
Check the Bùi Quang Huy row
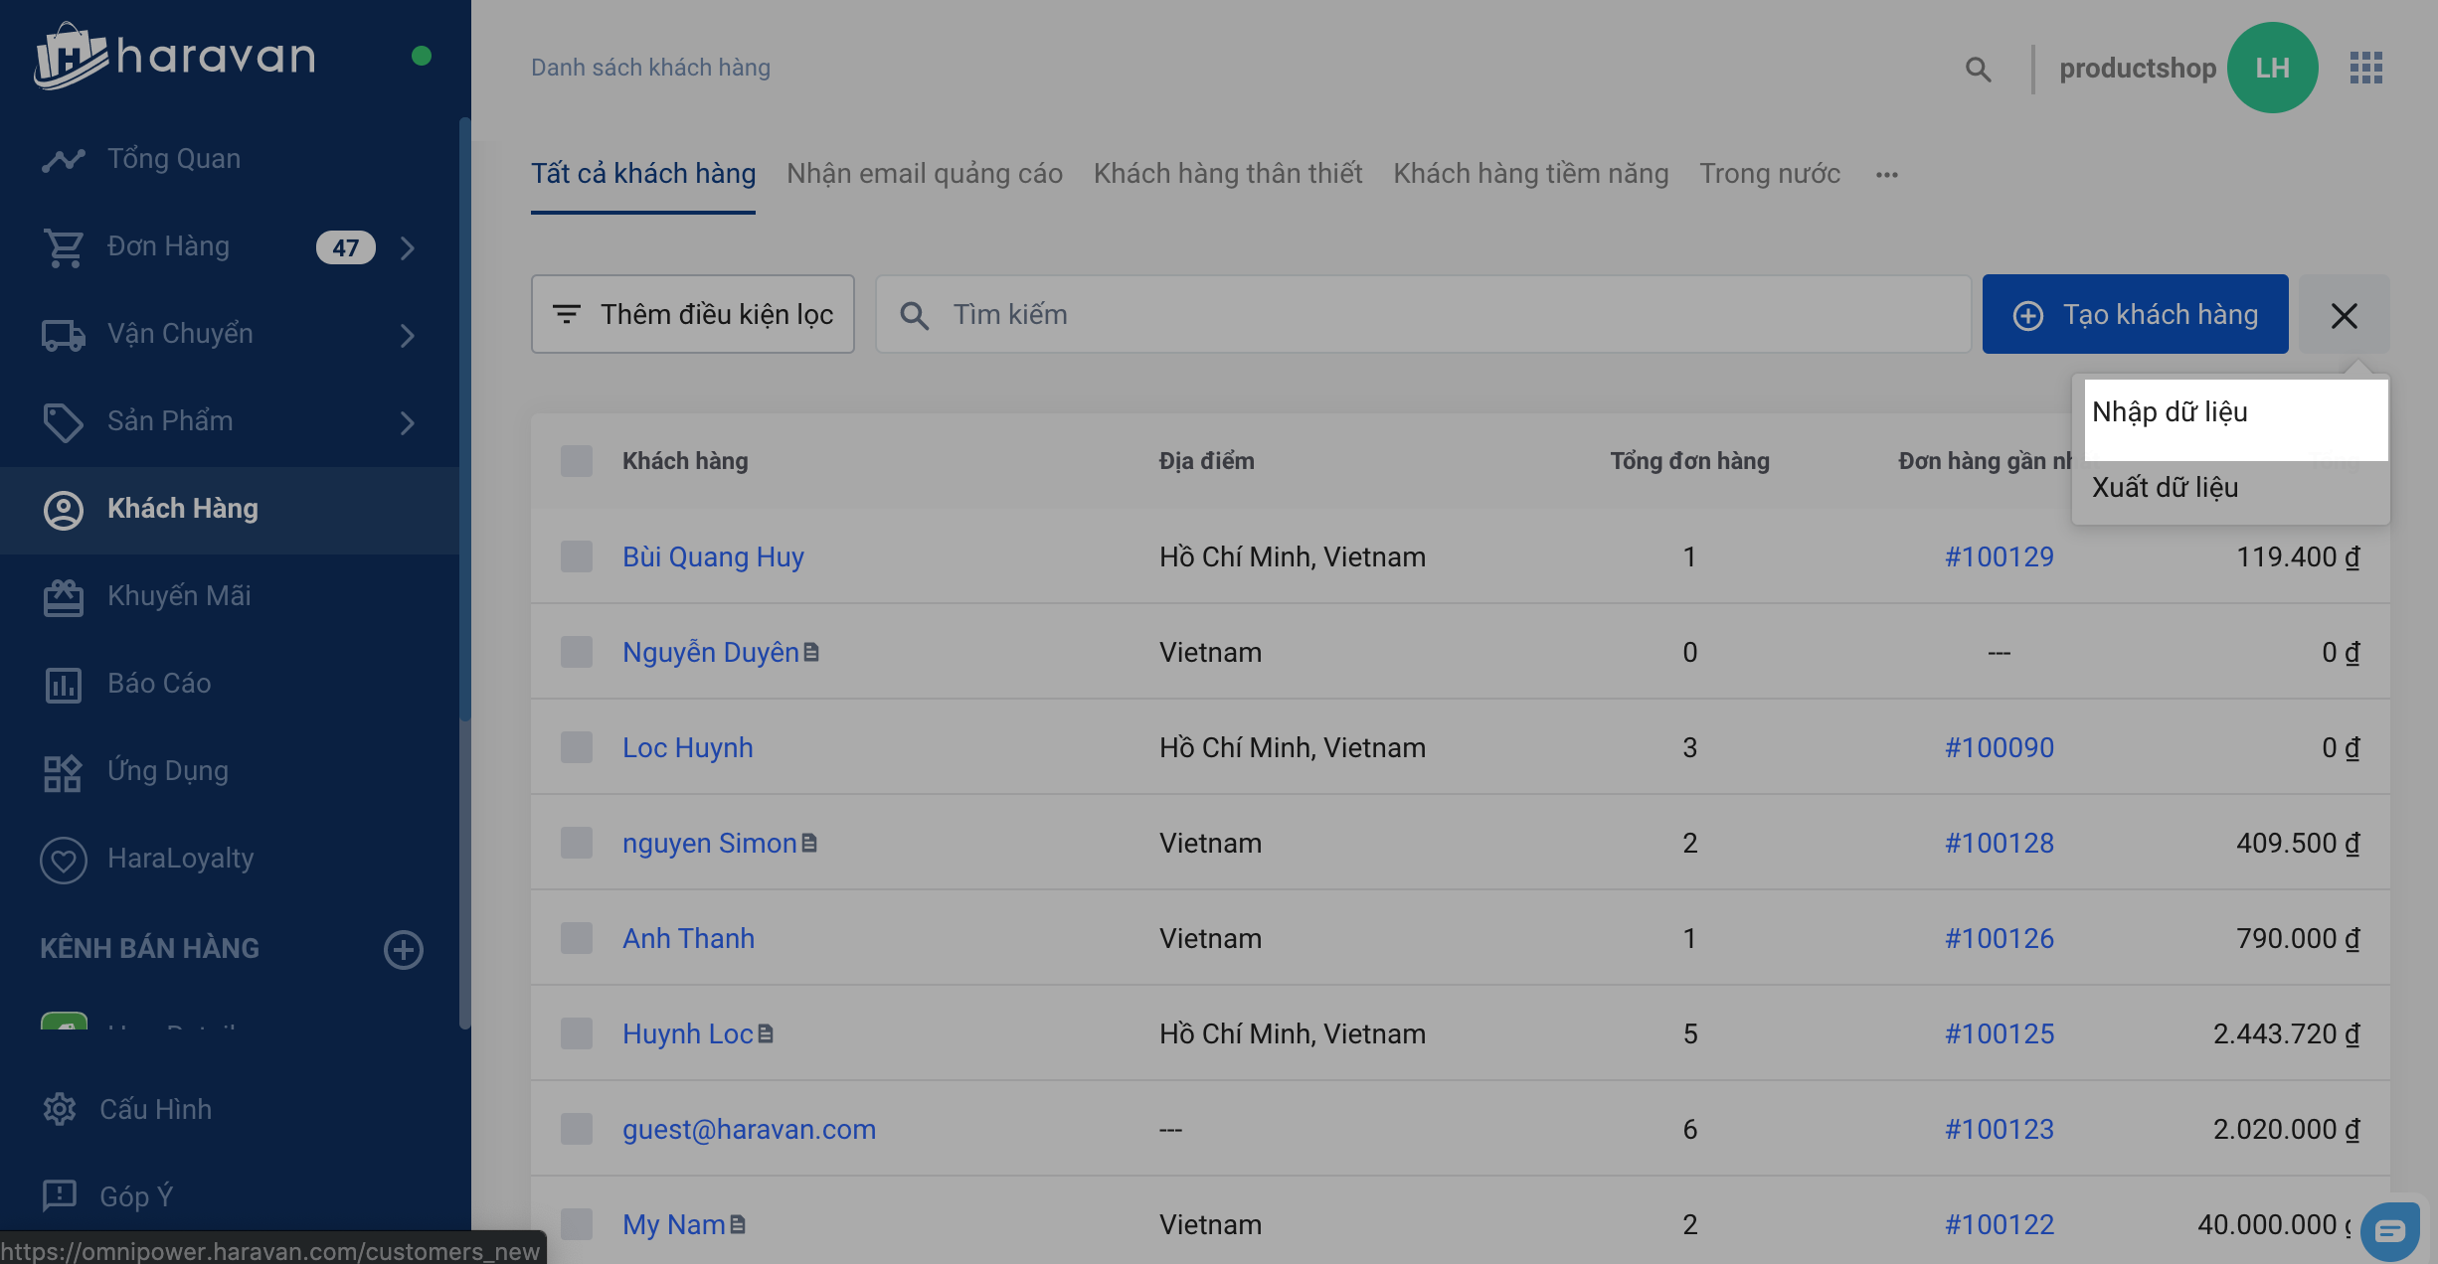pyautogui.click(x=577, y=556)
